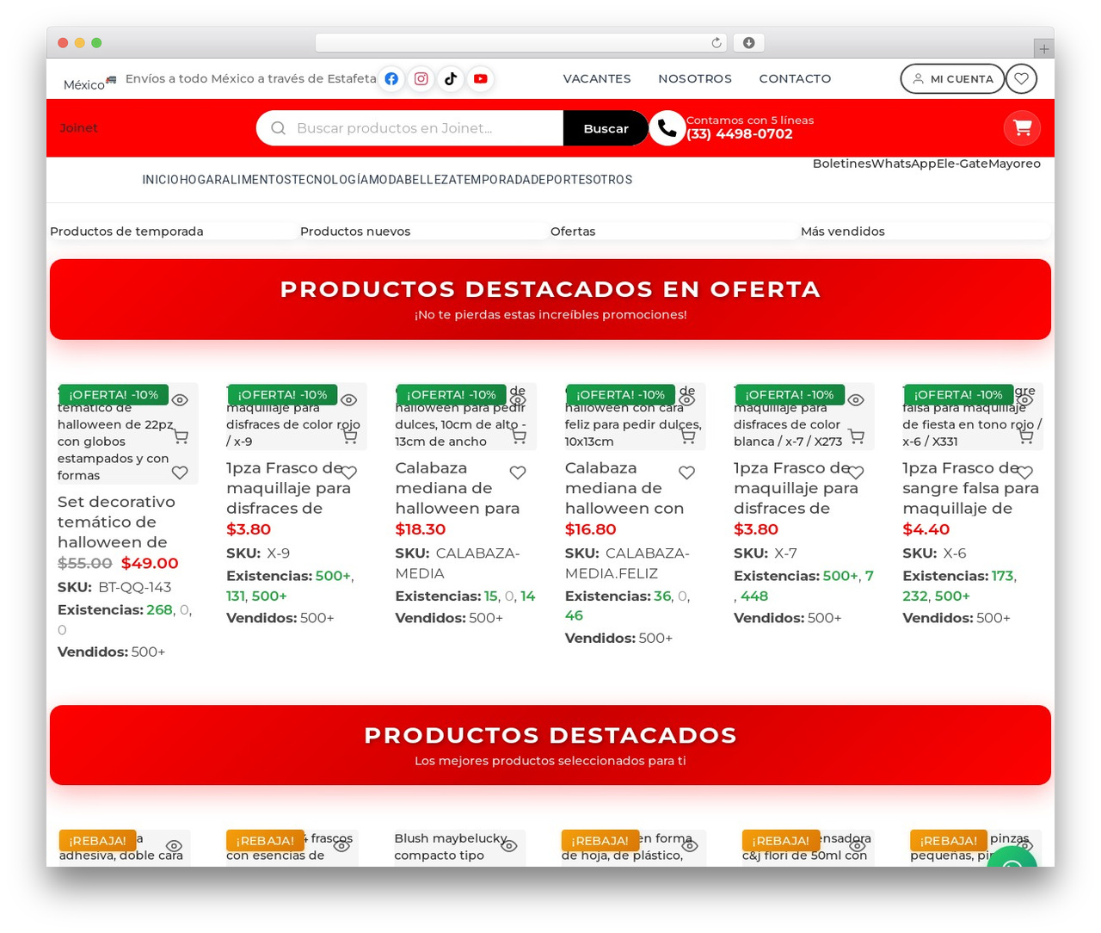Open the TikTok social link
The width and height of the screenshot is (1101, 933).
(451, 79)
